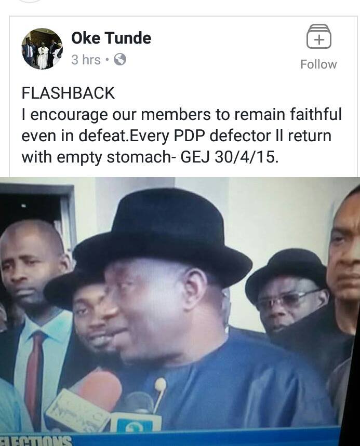Open the Oke Tunde profile name link

(111, 38)
